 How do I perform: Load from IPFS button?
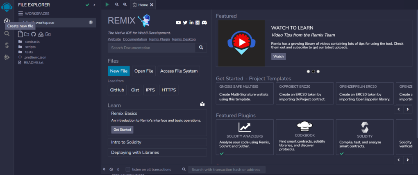coord(150,90)
